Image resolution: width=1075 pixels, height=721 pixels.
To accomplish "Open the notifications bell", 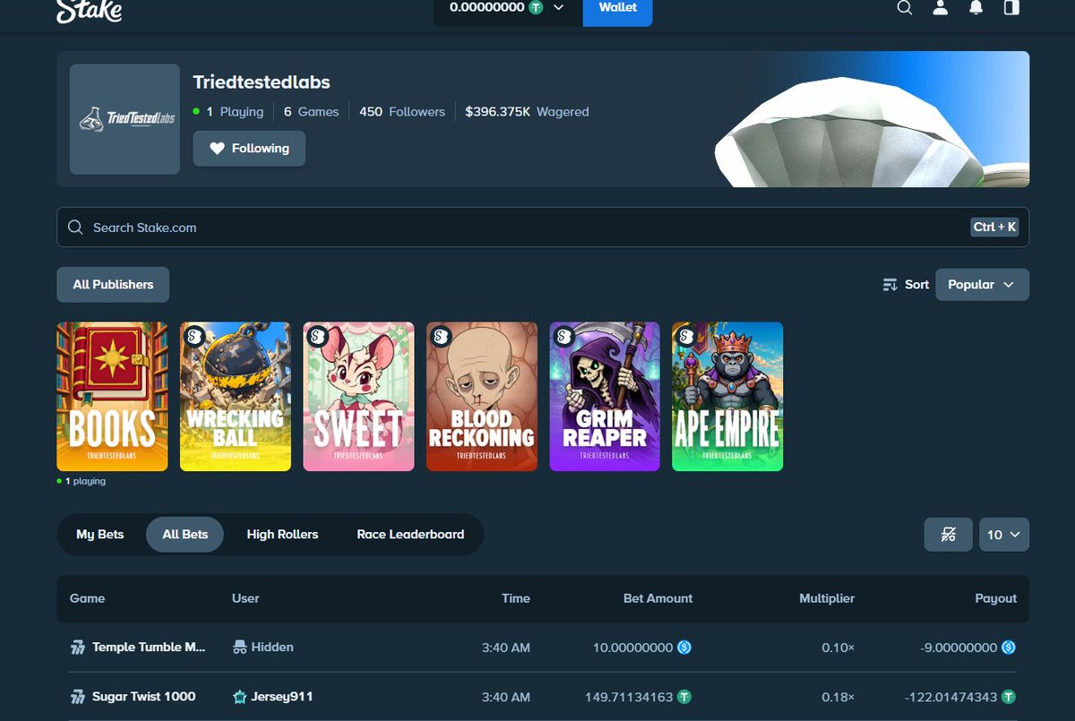I will (x=976, y=8).
